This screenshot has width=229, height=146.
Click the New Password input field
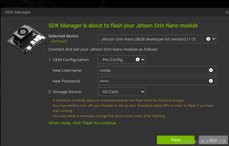point(157,81)
